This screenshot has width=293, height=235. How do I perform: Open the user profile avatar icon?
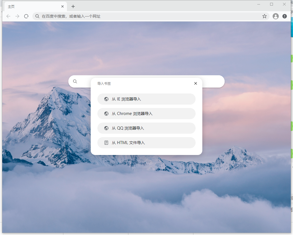coord(276,16)
